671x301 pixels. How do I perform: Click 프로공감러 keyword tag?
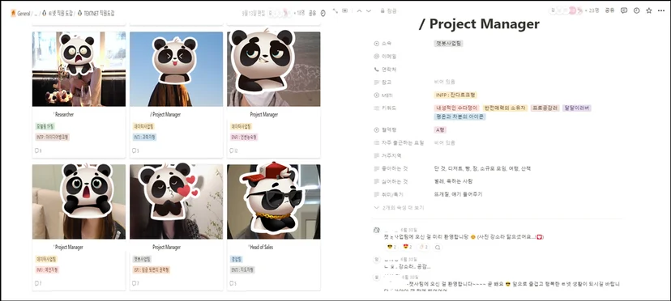545,108
